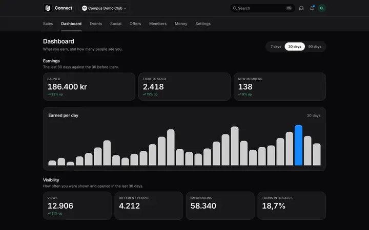
Task: Open the Offers tab
Action: click(x=135, y=24)
